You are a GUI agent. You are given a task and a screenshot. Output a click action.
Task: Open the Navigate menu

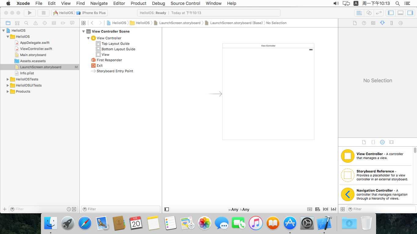point(99,3)
